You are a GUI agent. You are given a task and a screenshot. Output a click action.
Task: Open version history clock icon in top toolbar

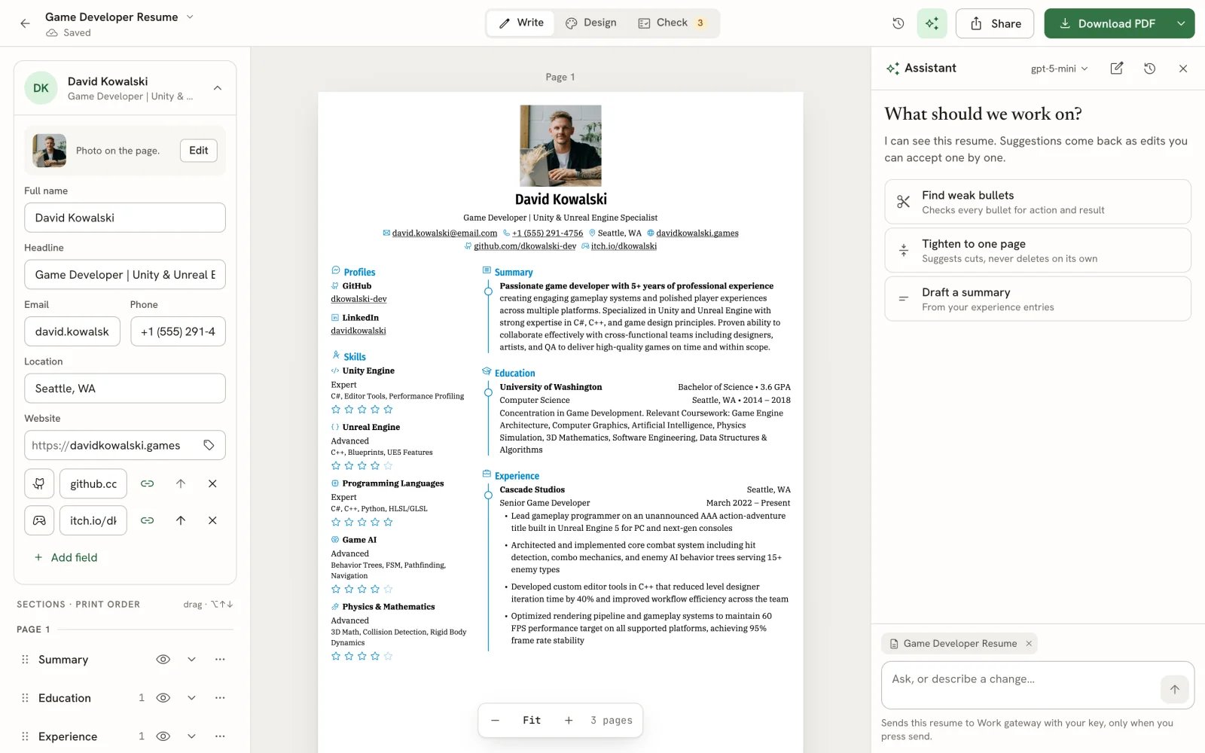point(898,23)
